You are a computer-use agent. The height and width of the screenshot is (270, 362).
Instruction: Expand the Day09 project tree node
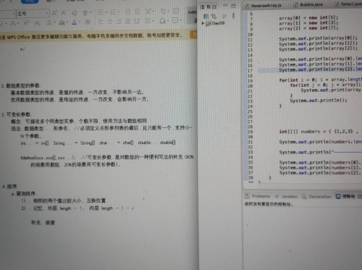pyautogui.click(x=203, y=23)
